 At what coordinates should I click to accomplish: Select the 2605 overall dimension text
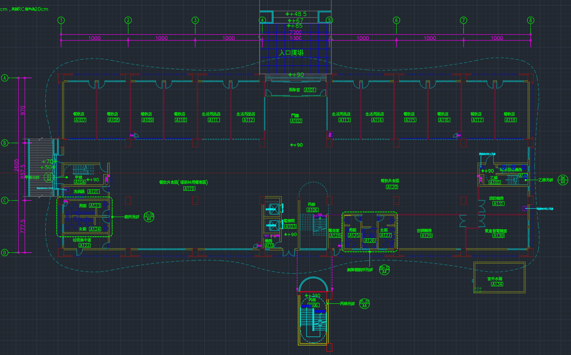[16, 165]
